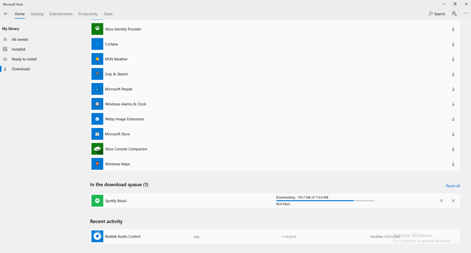This screenshot has width=471, height=253.
Task: Click Webp Image Extensions tile icon
Action: pyautogui.click(x=97, y=119)
